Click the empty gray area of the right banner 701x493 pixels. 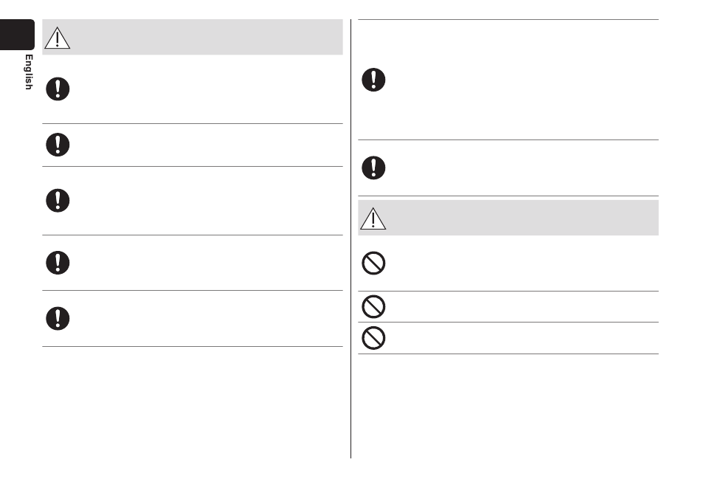522,218
